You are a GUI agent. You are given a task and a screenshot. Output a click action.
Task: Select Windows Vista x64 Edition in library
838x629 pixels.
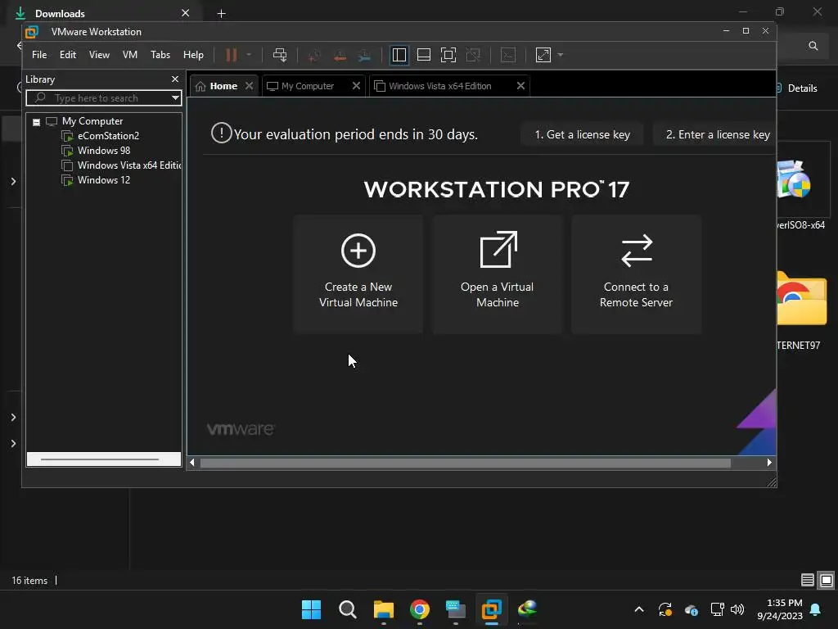point(129,165)
